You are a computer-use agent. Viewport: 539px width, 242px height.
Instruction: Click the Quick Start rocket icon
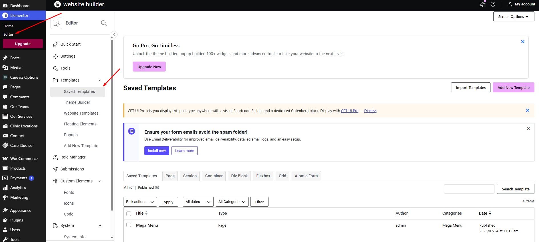(x=55, y=44)
